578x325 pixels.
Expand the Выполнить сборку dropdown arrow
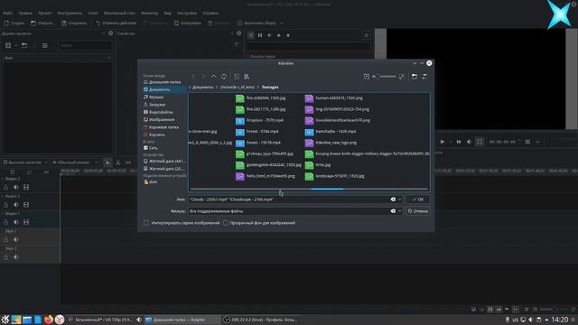(x=282, y=23)
